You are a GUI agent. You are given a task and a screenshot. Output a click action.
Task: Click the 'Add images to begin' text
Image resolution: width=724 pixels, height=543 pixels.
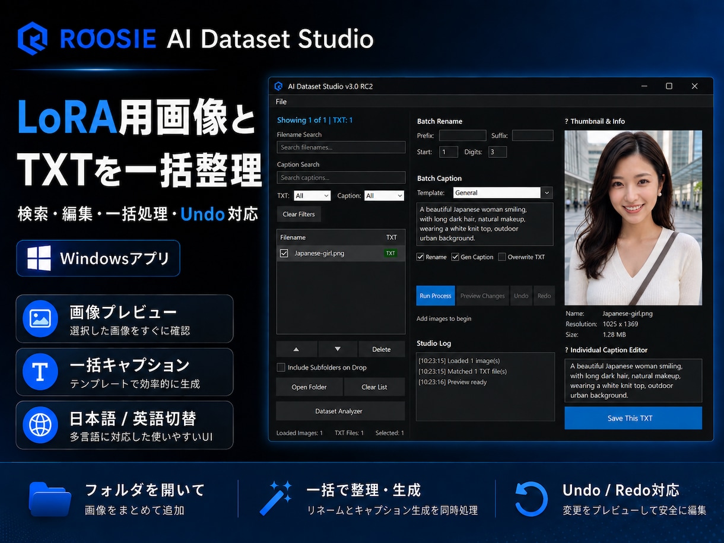(x=444, y=319)
